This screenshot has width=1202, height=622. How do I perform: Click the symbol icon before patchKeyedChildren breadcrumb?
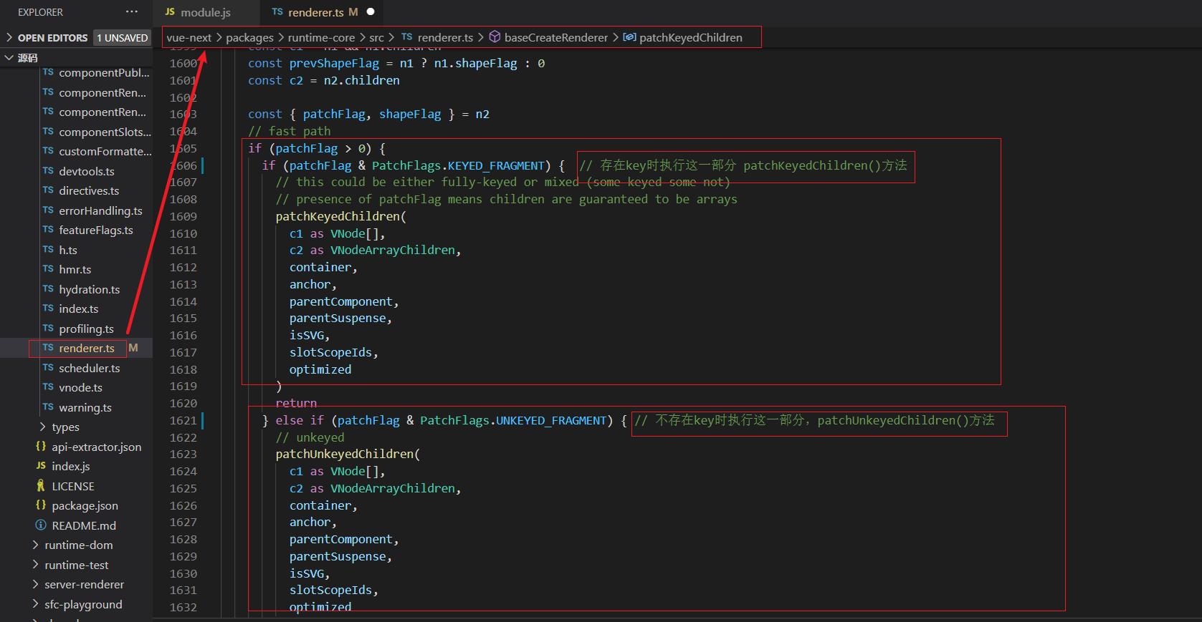pyautogui.click(x=629, y=37)
